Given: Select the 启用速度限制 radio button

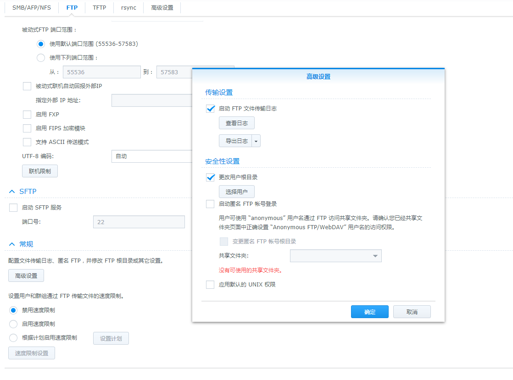Looking at the screenshot, I should pos(13,324).
